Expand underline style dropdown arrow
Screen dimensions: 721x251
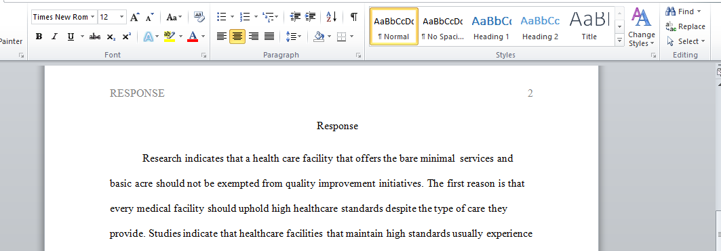82,37
